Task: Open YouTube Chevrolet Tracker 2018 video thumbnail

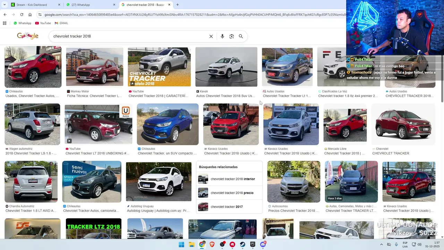Action: tap(159, 67)
